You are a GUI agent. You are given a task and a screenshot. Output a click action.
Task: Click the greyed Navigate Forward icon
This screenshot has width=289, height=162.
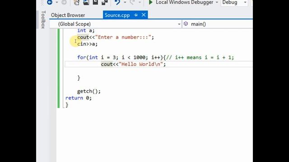(64, 2)
